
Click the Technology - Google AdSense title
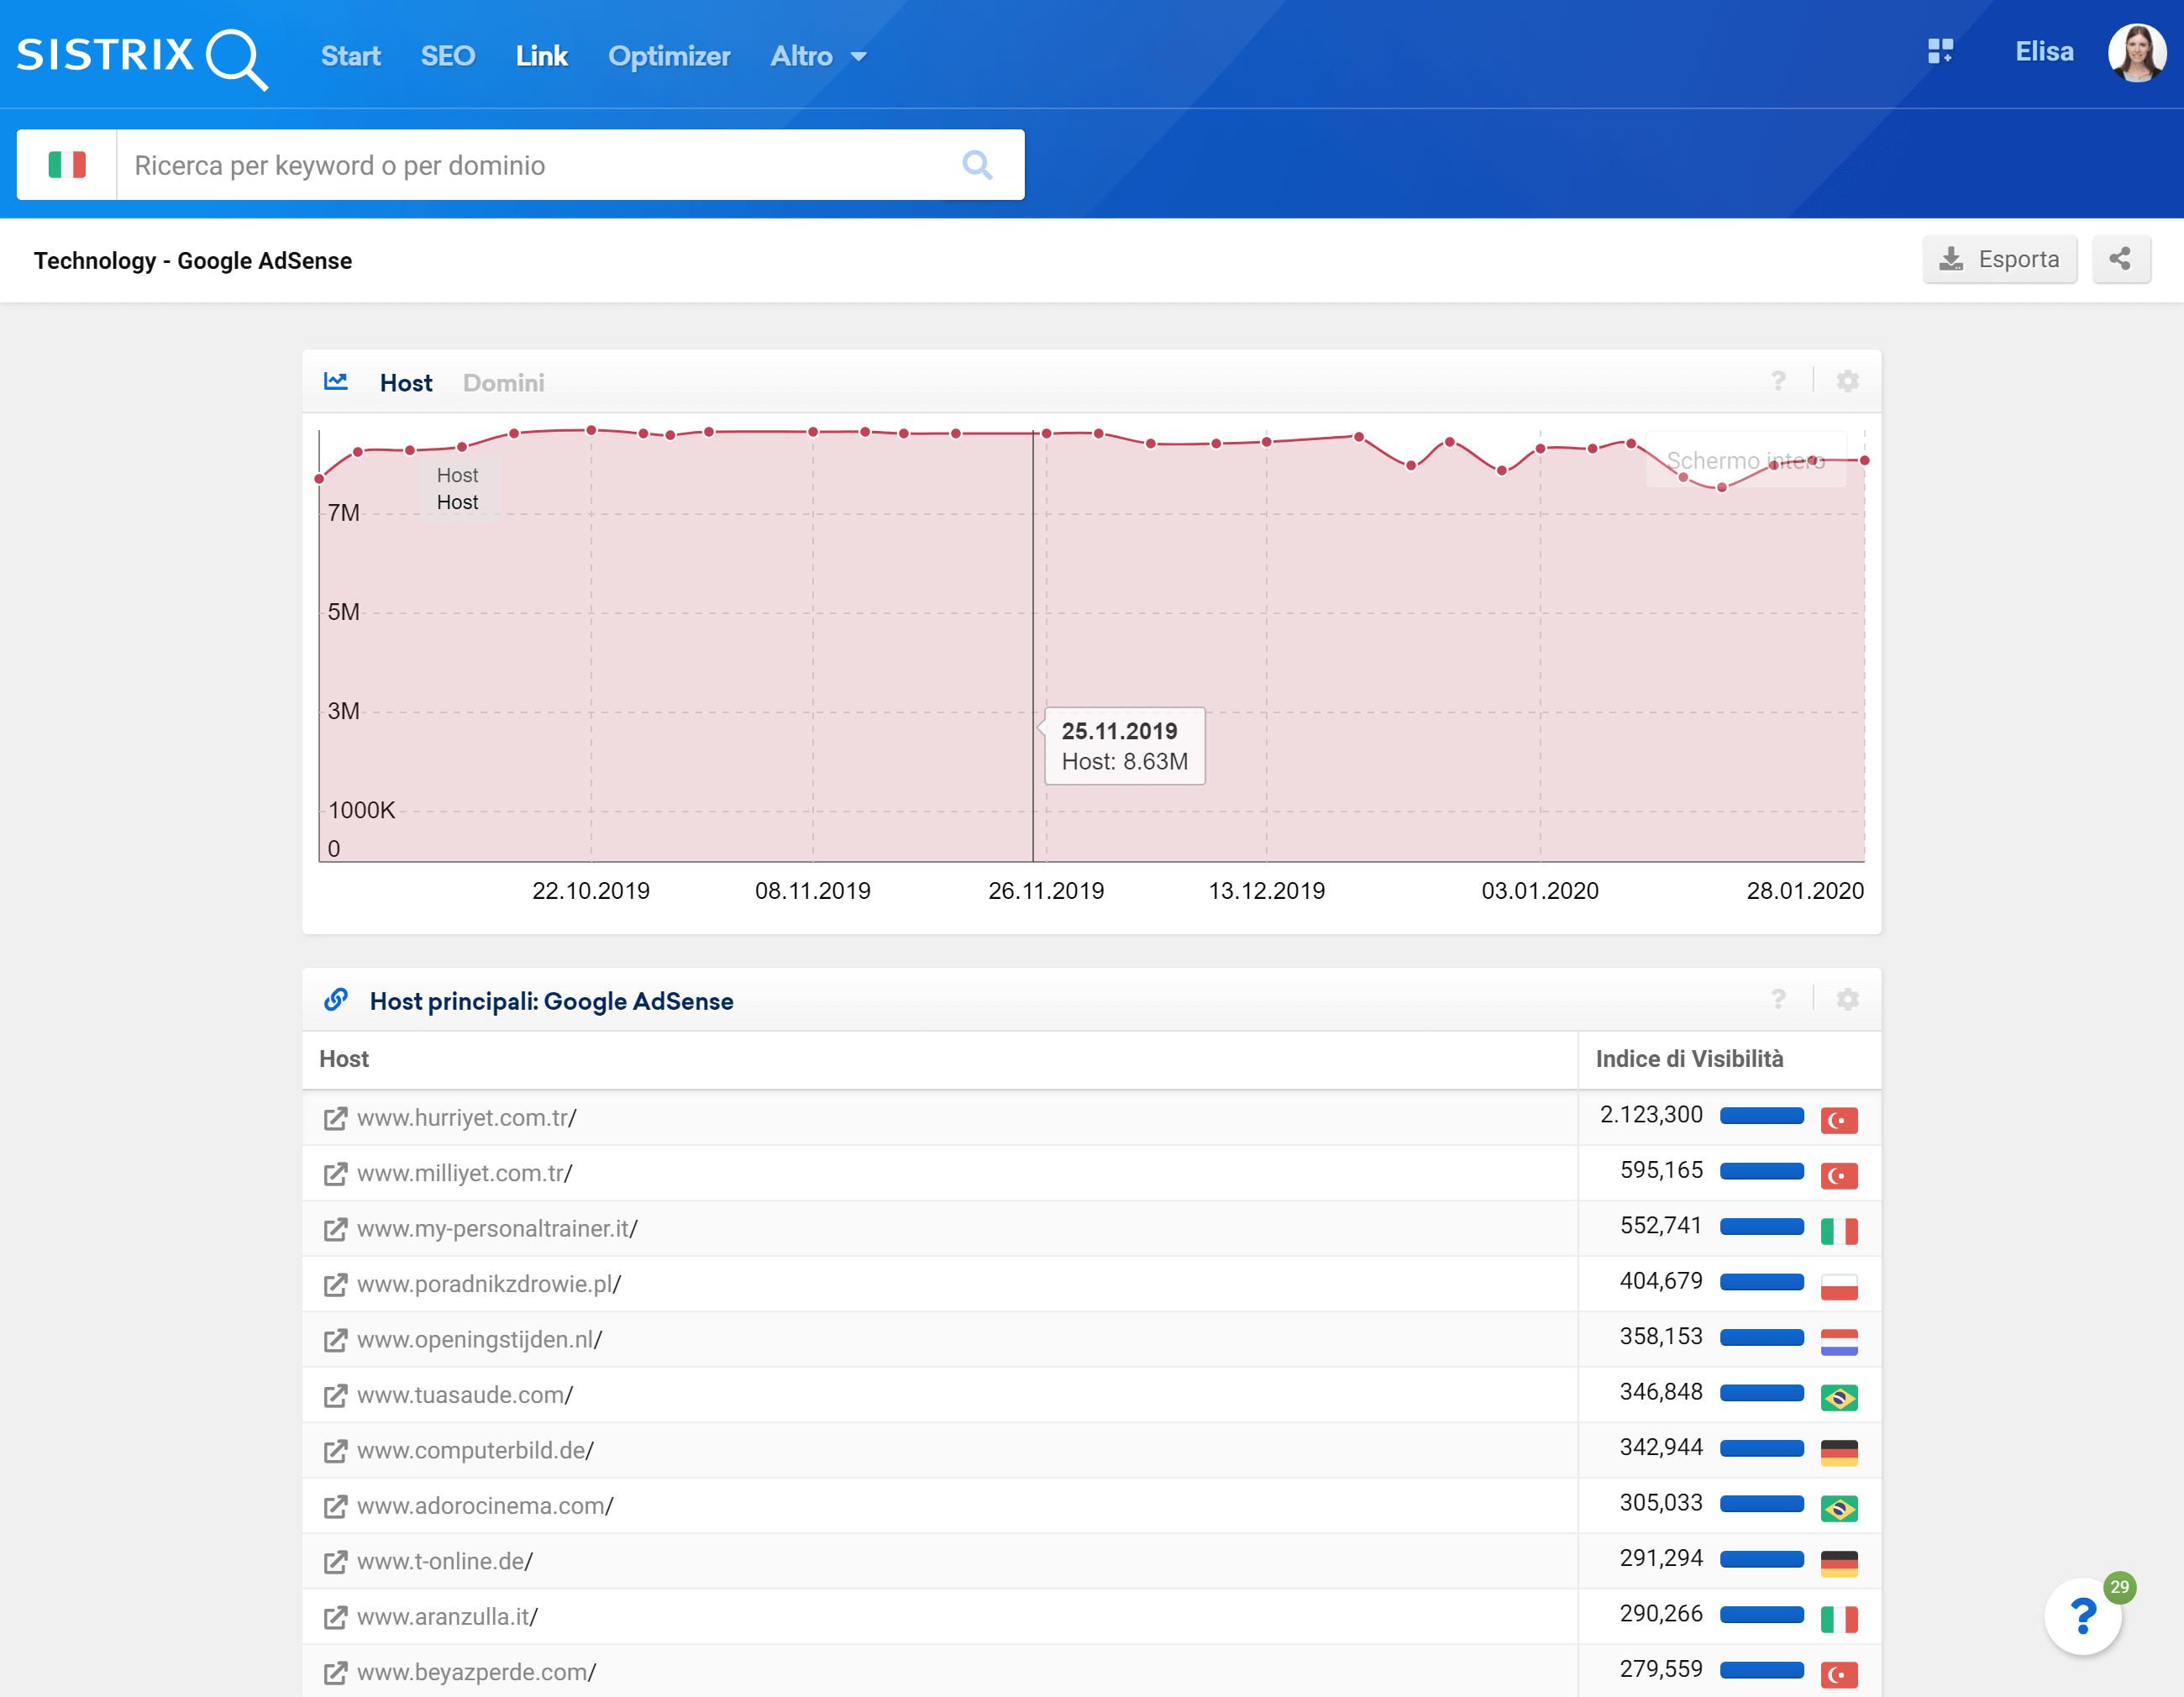pos(193,261)
